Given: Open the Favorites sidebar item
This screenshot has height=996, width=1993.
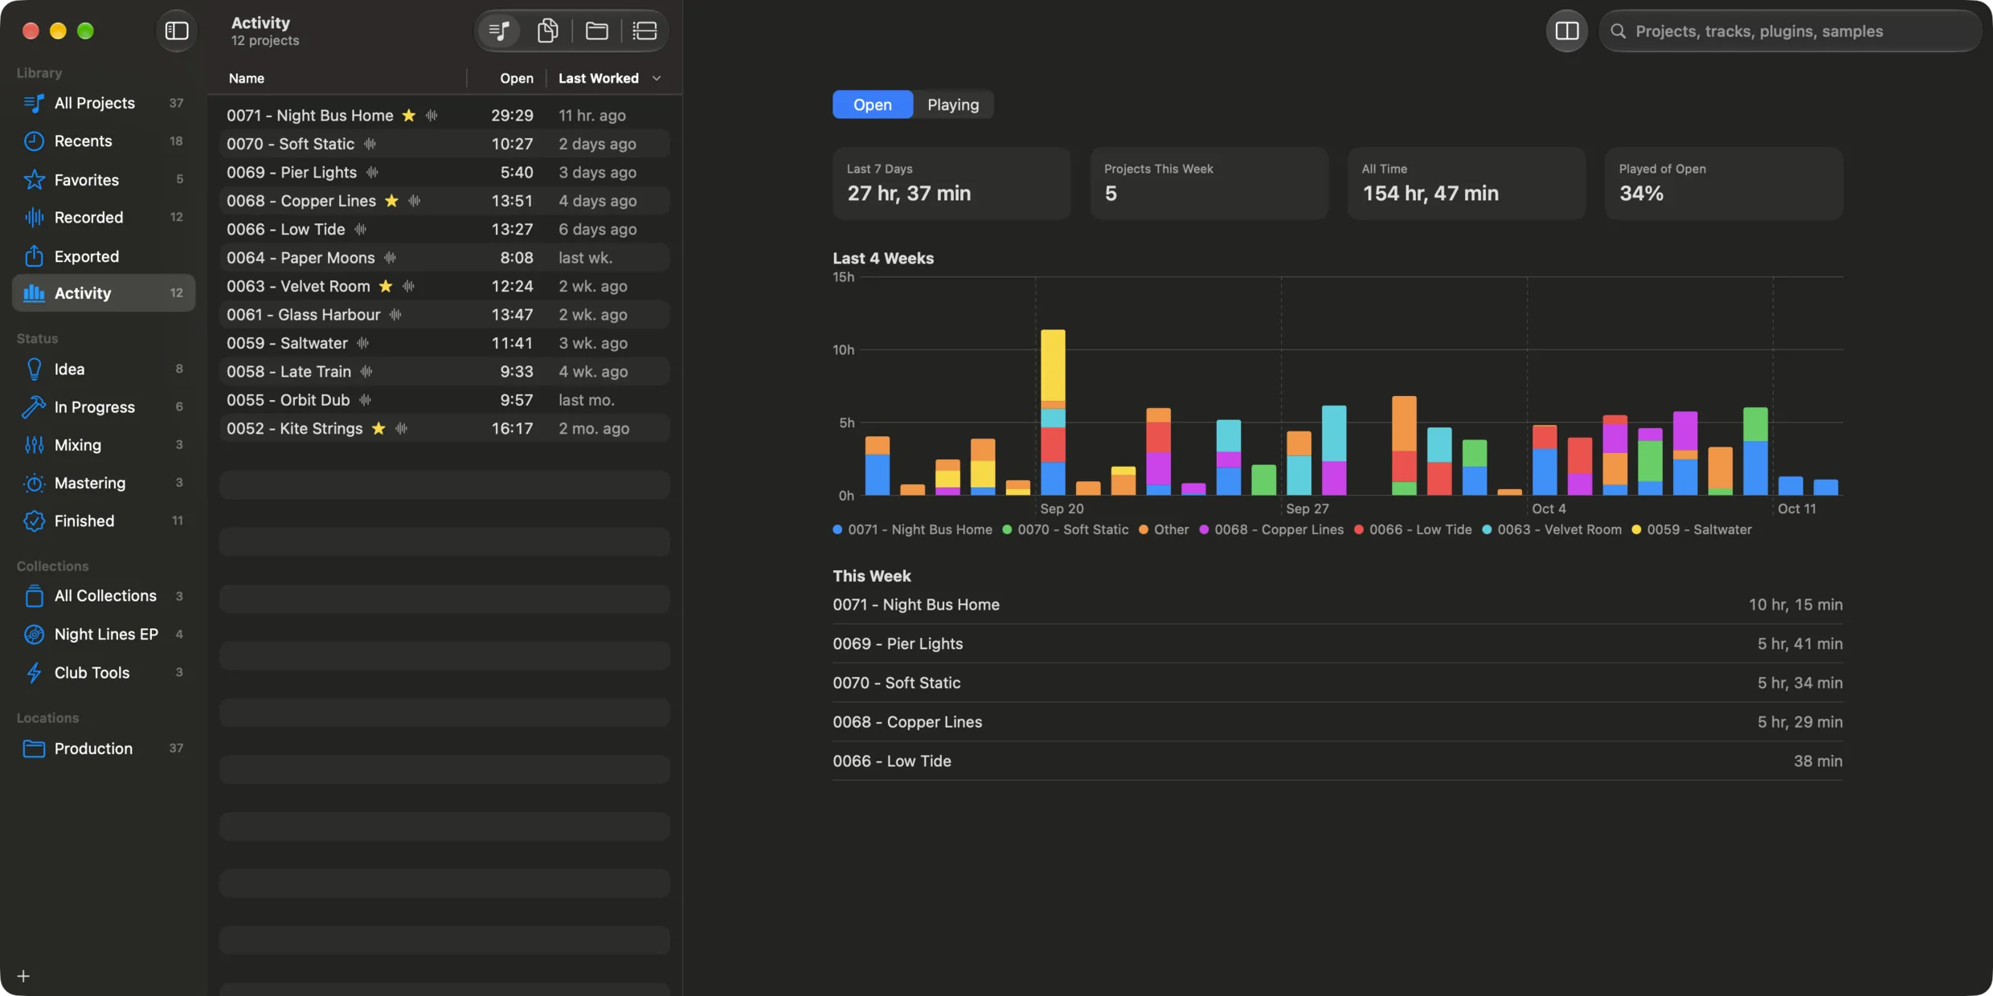Looking at the screenshot, I should pos(104,180).
